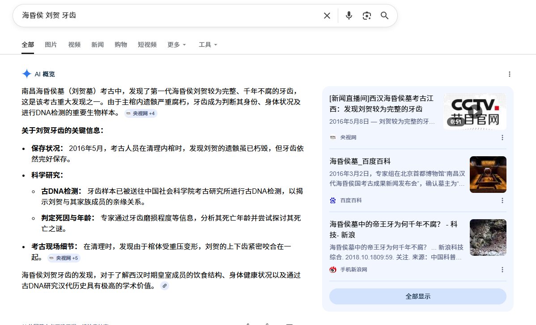Open AI overview three-dot options menu
Image resolution: width=536 pixels, height=325 pixels.
coord(509,74)
